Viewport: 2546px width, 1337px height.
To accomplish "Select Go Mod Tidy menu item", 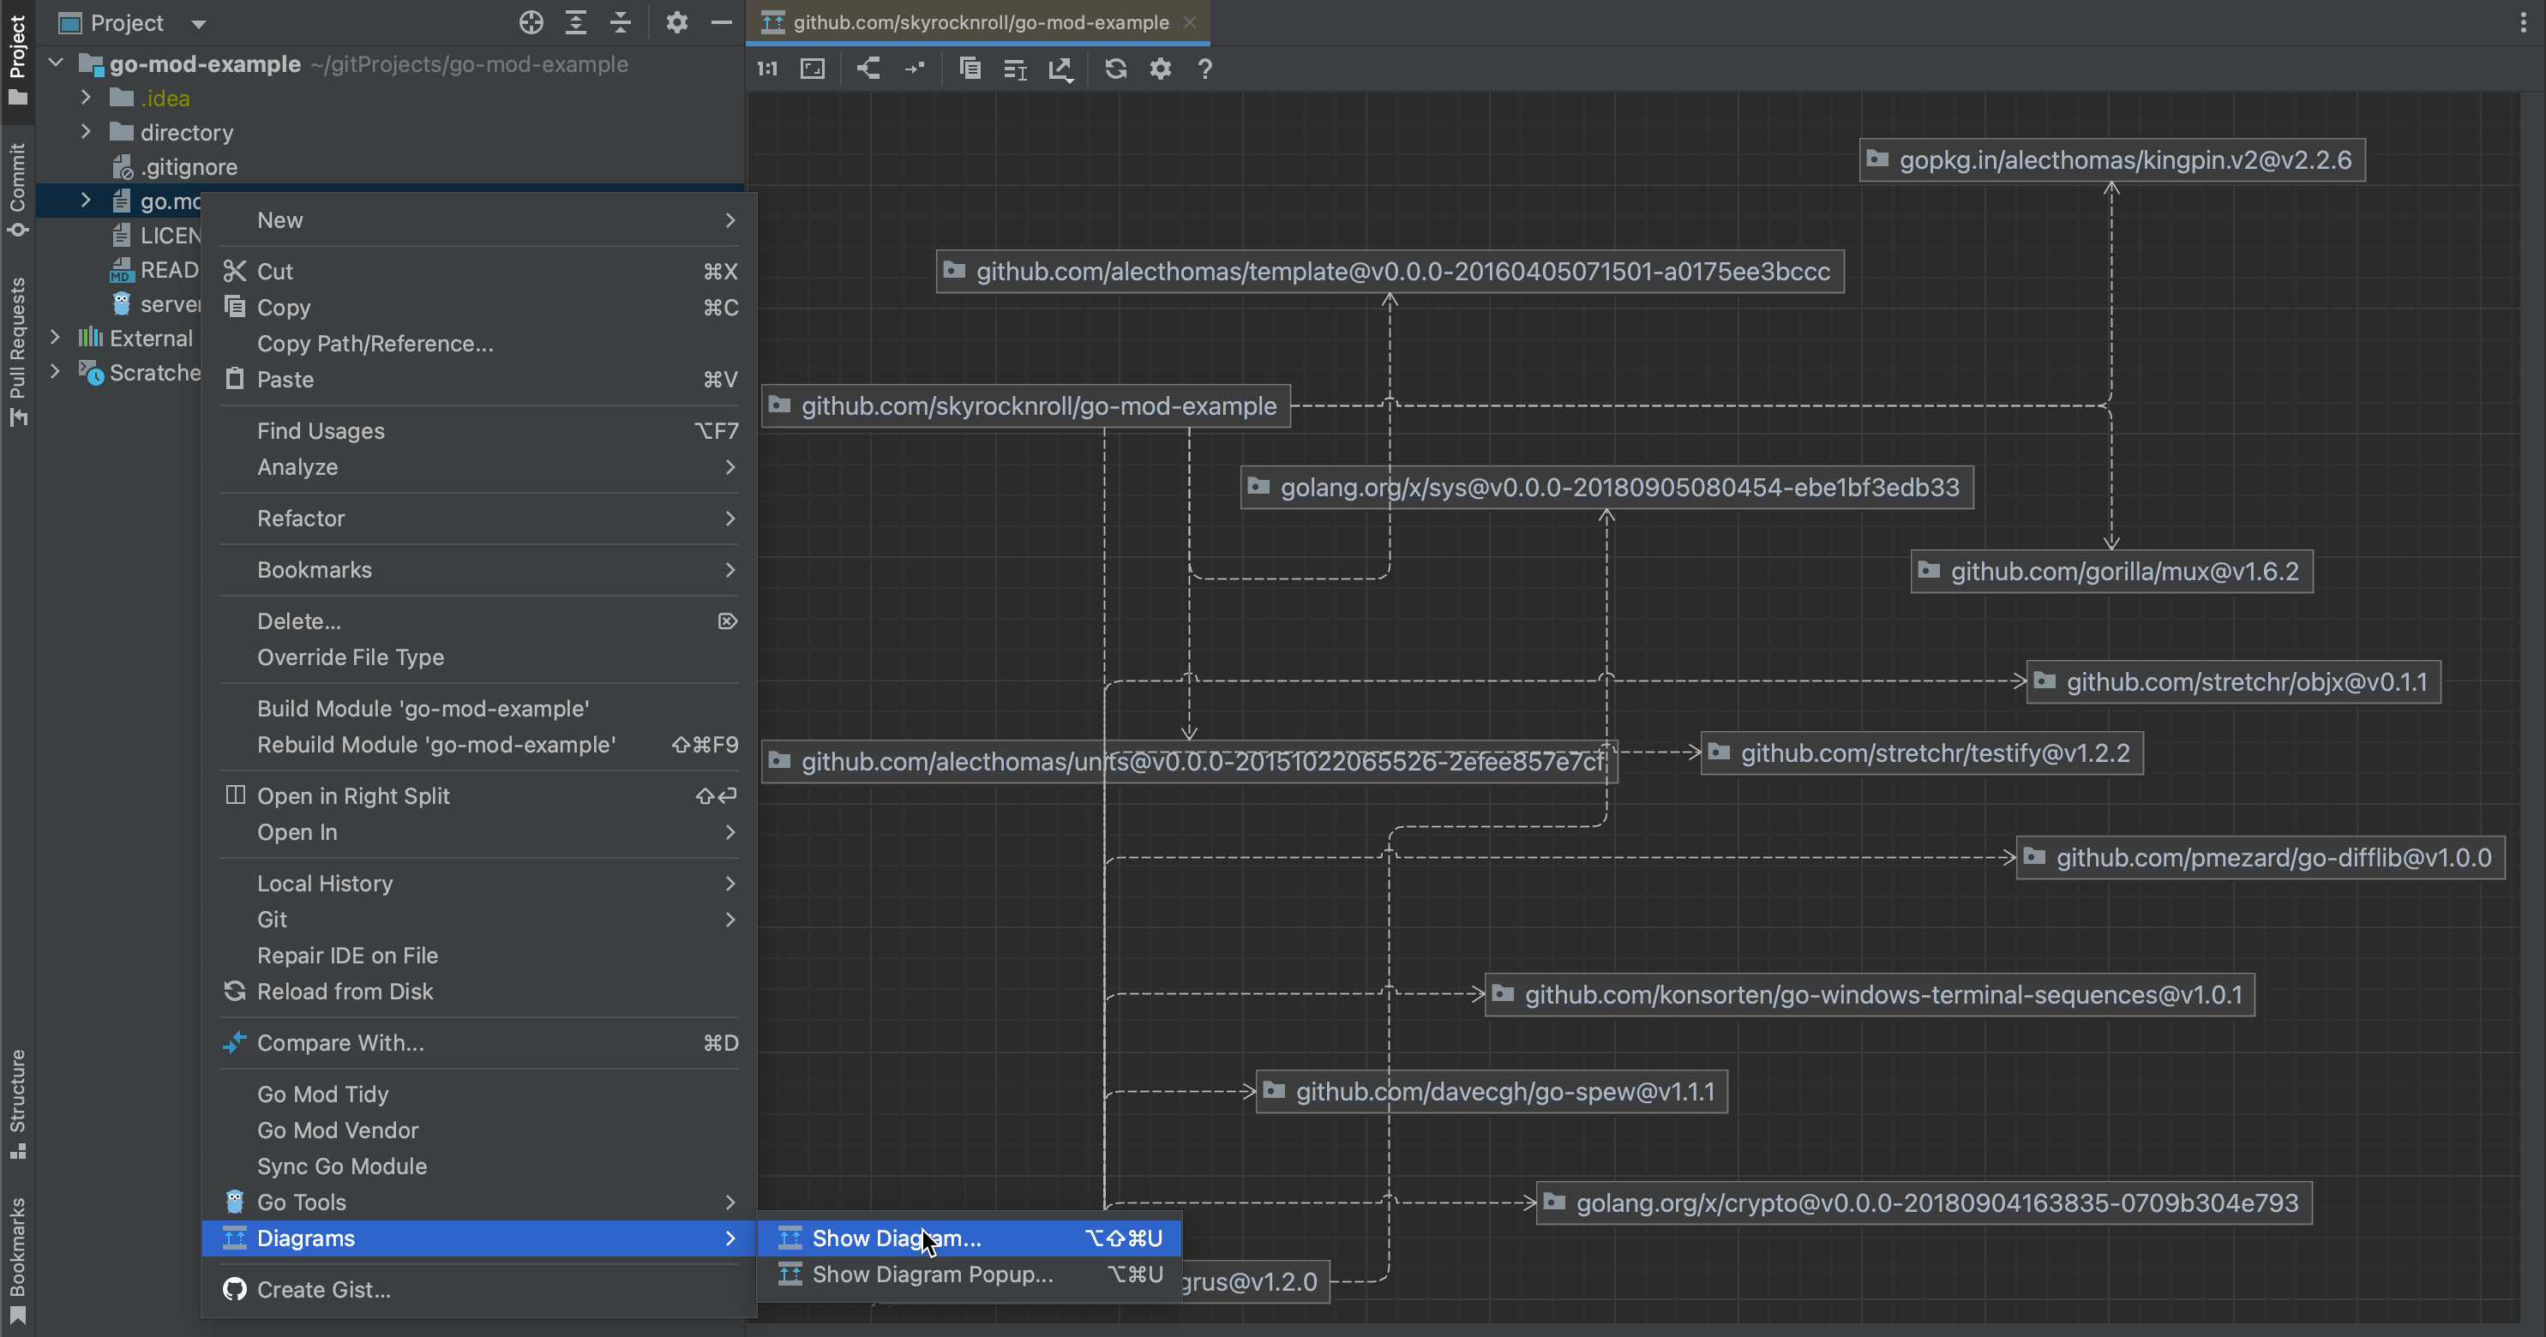I will (322, 1094).
